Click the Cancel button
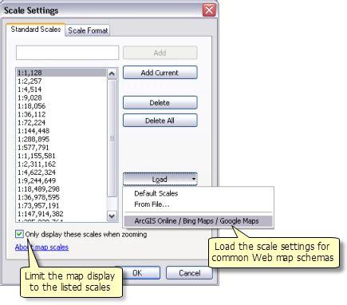This screenshot has width=347, height=305. point(189,273)
